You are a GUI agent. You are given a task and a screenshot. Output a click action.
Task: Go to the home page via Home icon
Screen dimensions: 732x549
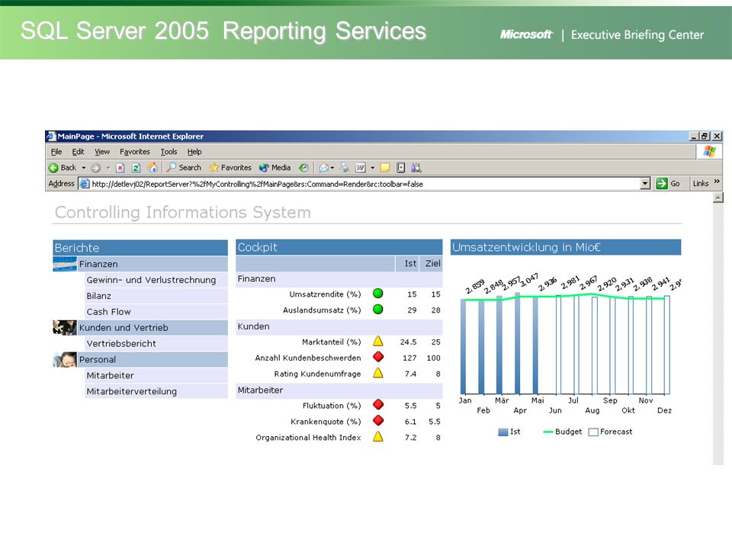pyautogui.click(x=152, y=168)
